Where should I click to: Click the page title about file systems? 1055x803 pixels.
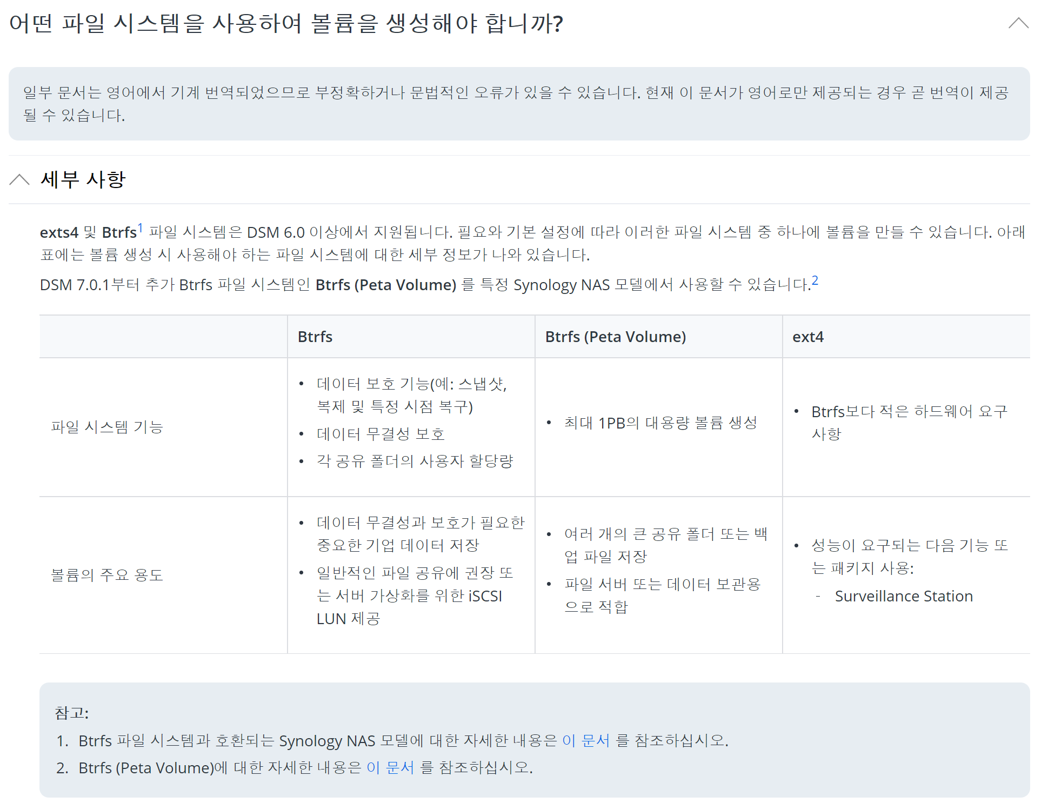pos(286,24)
